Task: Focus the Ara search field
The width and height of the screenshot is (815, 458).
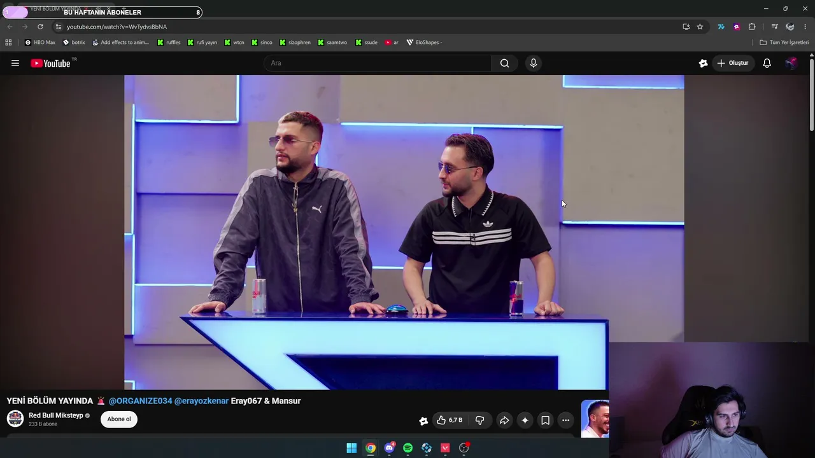Action: [378, 63]
